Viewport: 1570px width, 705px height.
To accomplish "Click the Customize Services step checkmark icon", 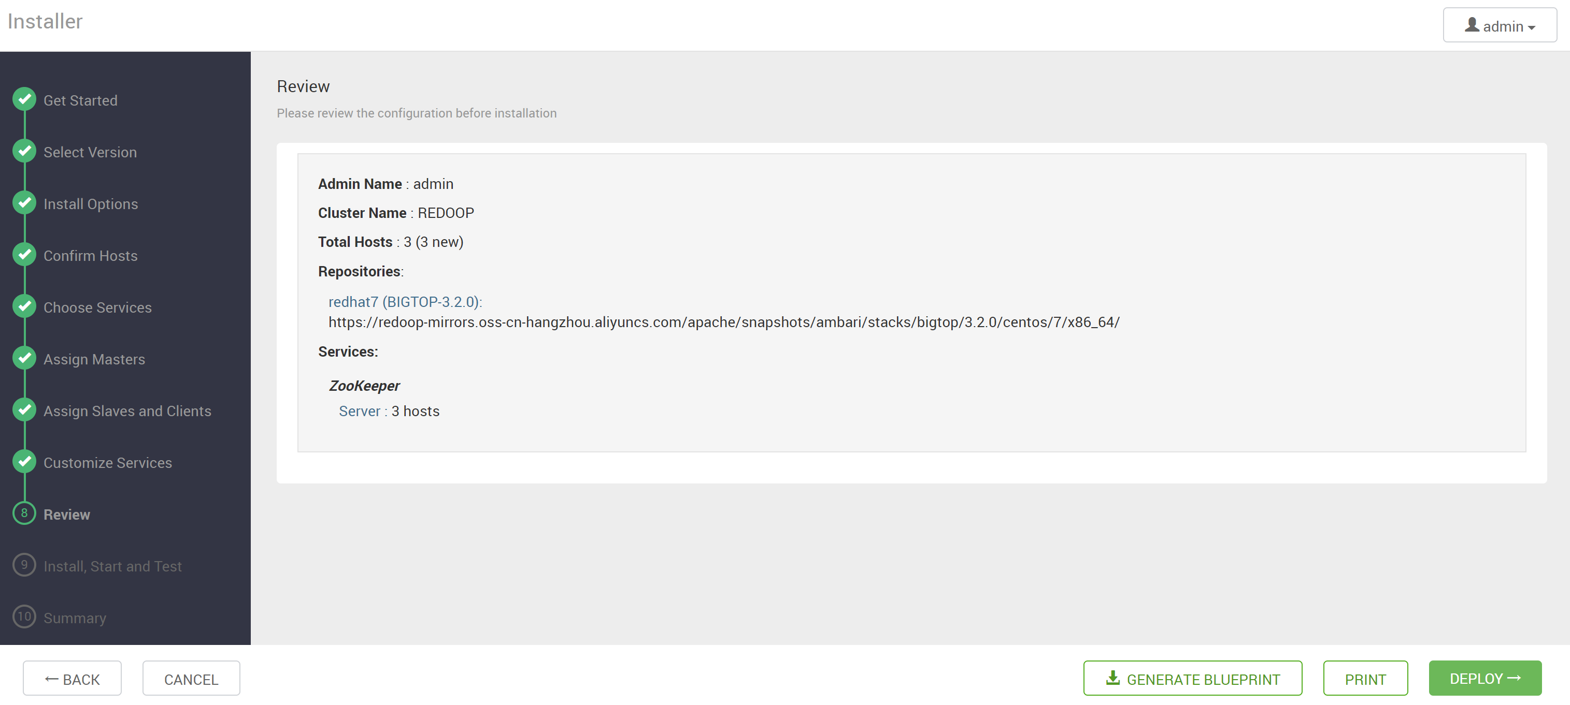I will [x=24, y=462].
